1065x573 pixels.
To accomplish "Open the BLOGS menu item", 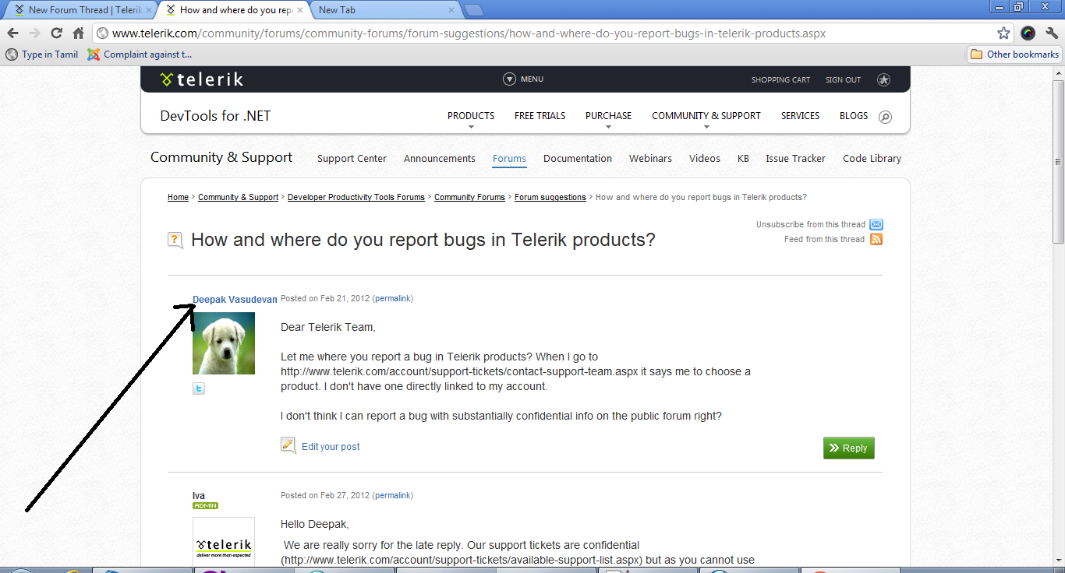I will (854, 116).
